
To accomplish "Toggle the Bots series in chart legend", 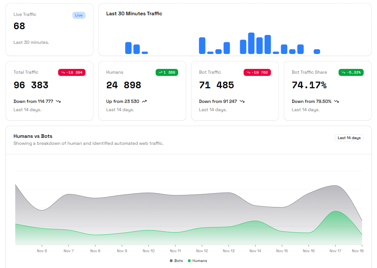I will 178,261.
